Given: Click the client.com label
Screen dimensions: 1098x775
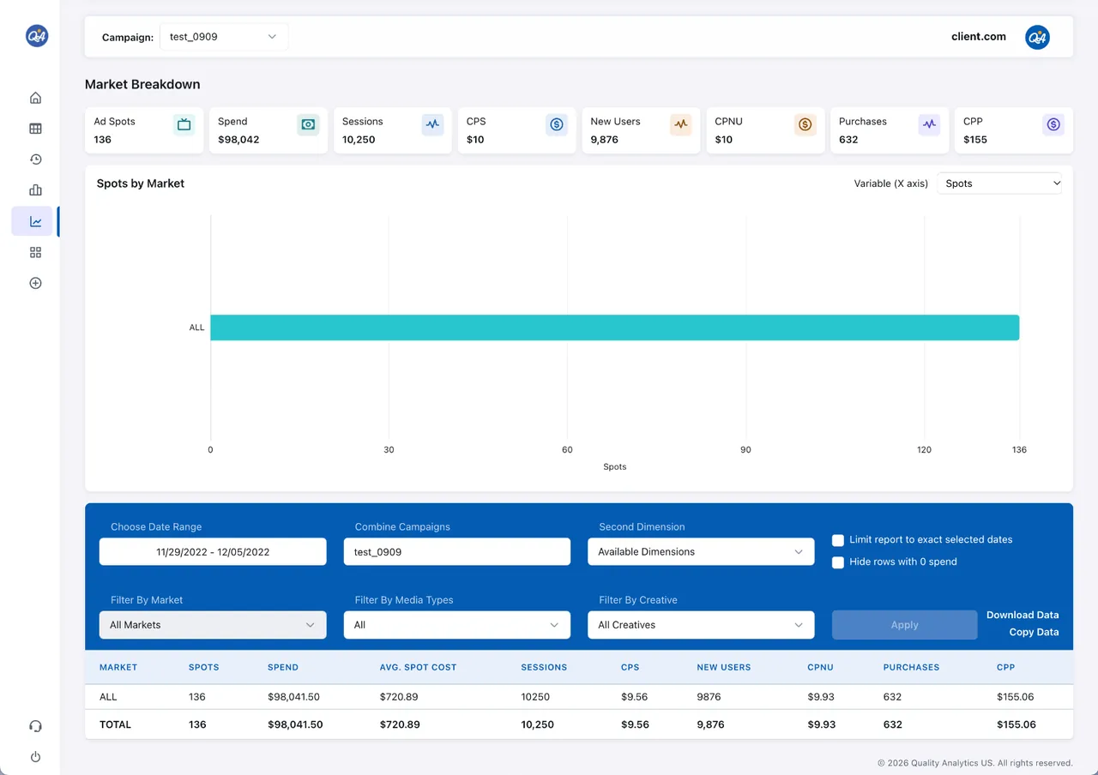Looking at the screenshot, I should (979, 37).
